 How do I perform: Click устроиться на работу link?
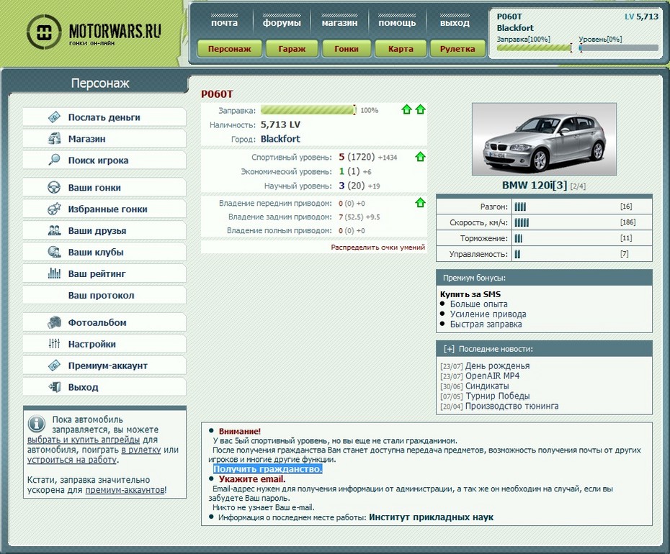(72, 460)
